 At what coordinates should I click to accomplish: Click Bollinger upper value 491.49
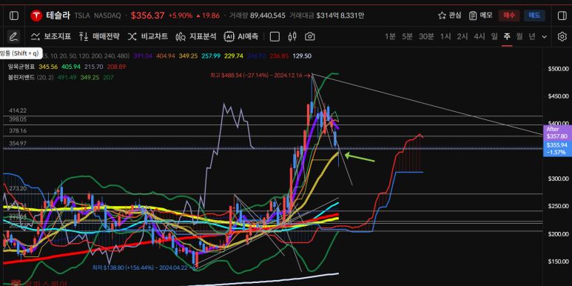pos(67,78)
